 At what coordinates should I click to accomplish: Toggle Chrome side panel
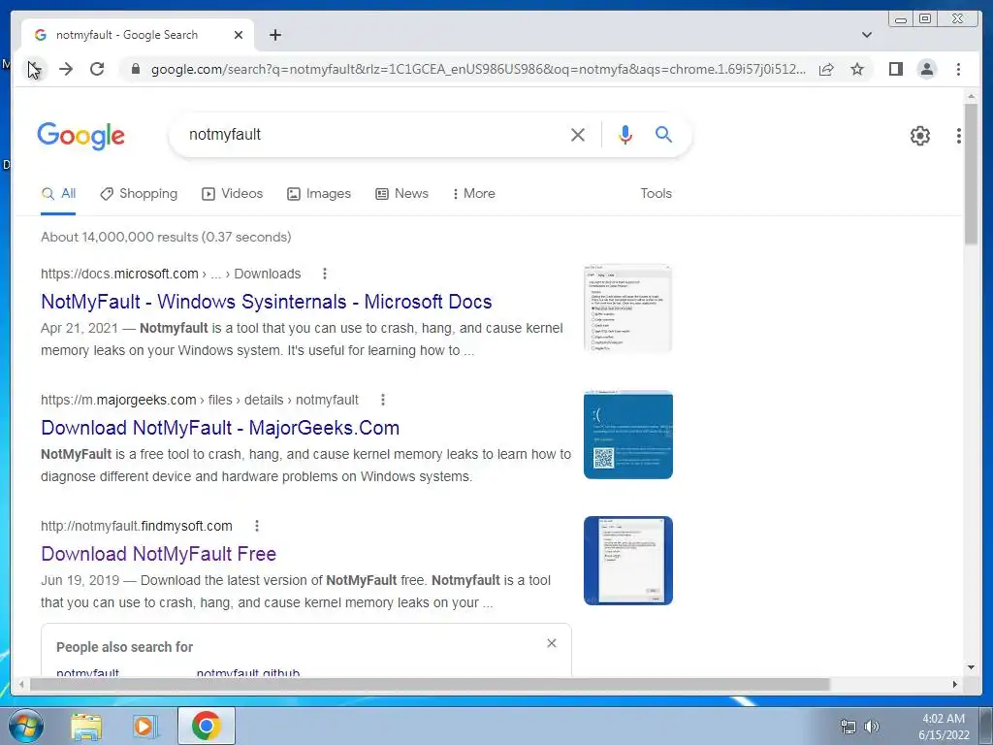tap(895, 69)
